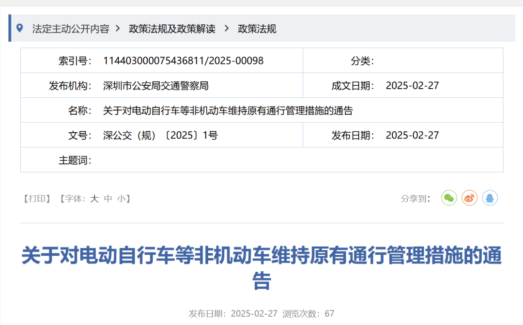Select the 名称 row title text

228,110
